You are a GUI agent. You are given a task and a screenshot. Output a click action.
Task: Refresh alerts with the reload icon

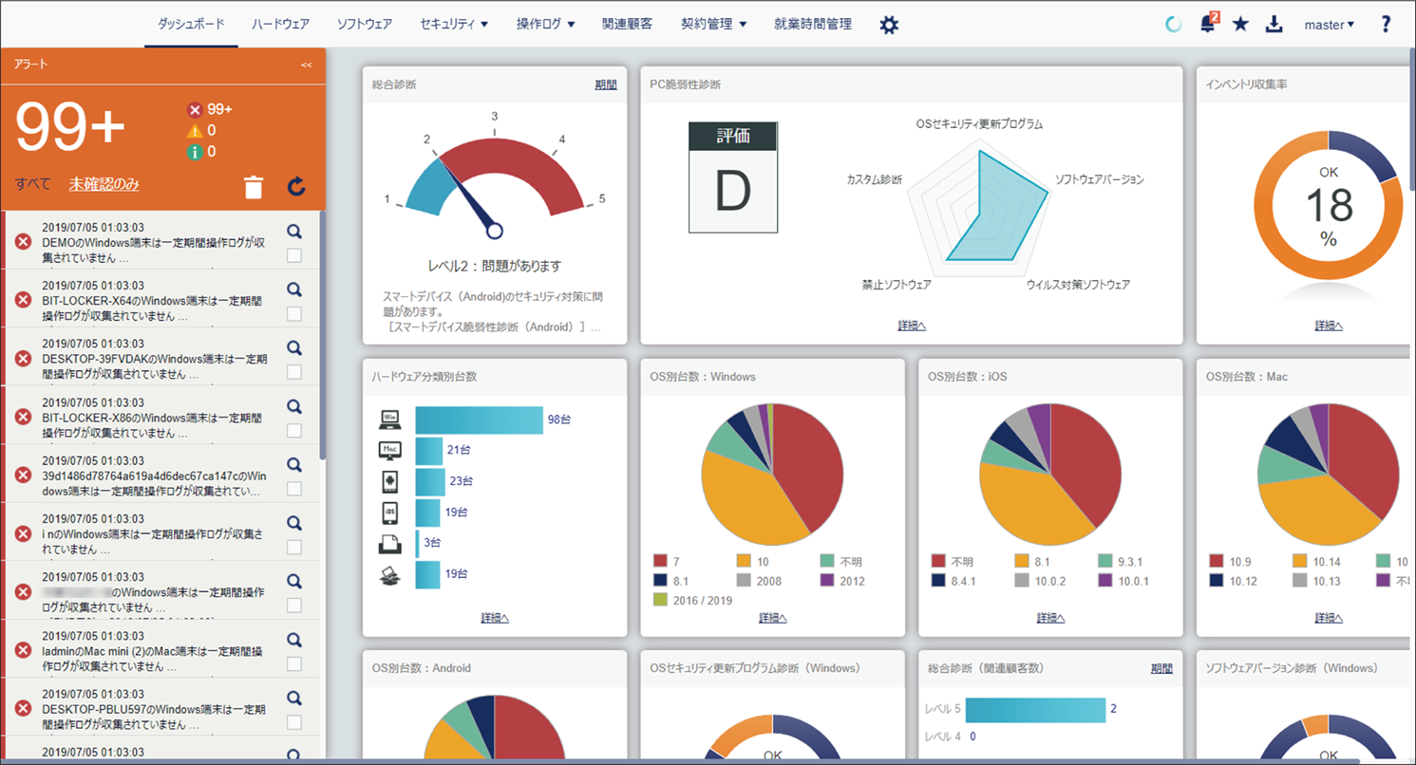click(x=297, y=187)
